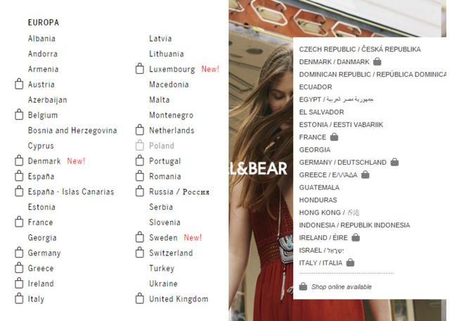
Task: Choose Bosnia and Herzegovina
Action: coord(72,130)
